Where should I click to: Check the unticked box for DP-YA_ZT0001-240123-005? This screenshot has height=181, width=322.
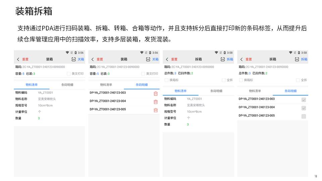click(304, 116)
